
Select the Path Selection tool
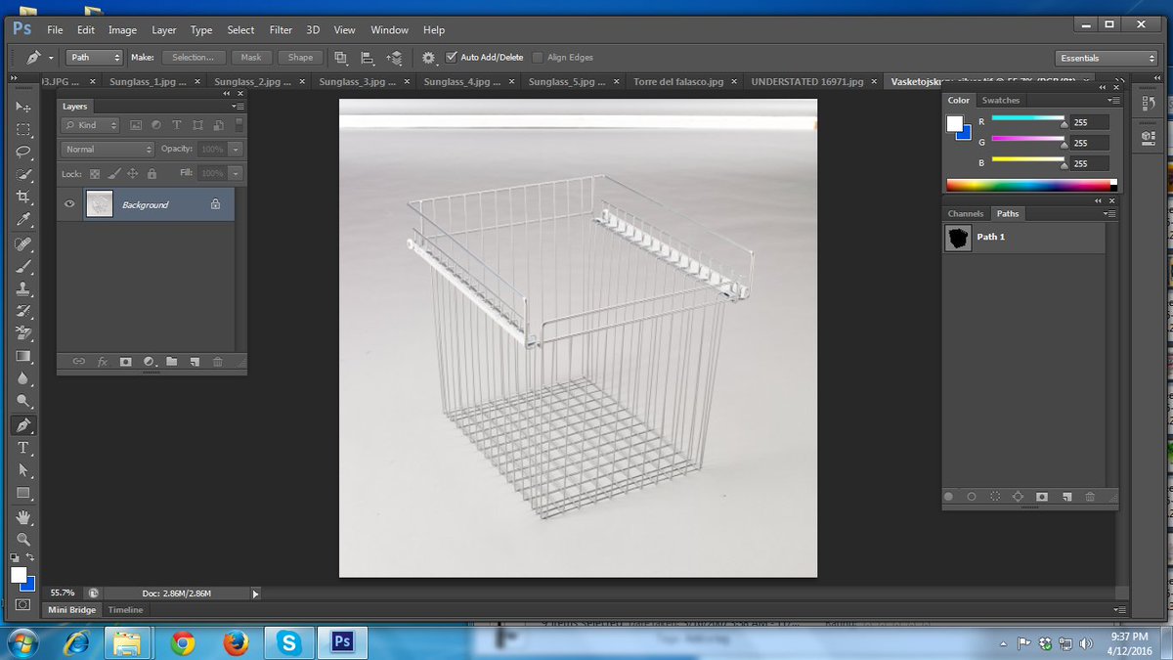pyautogui.click(x=23, y=470)
